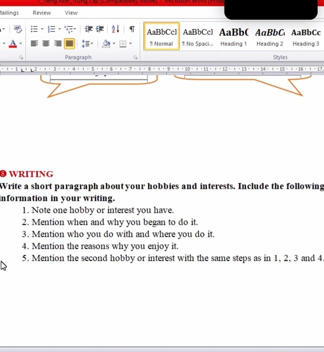Decrease the paragraph indent
The width and height of the screenshot is (324, 352).
point(89,29)
